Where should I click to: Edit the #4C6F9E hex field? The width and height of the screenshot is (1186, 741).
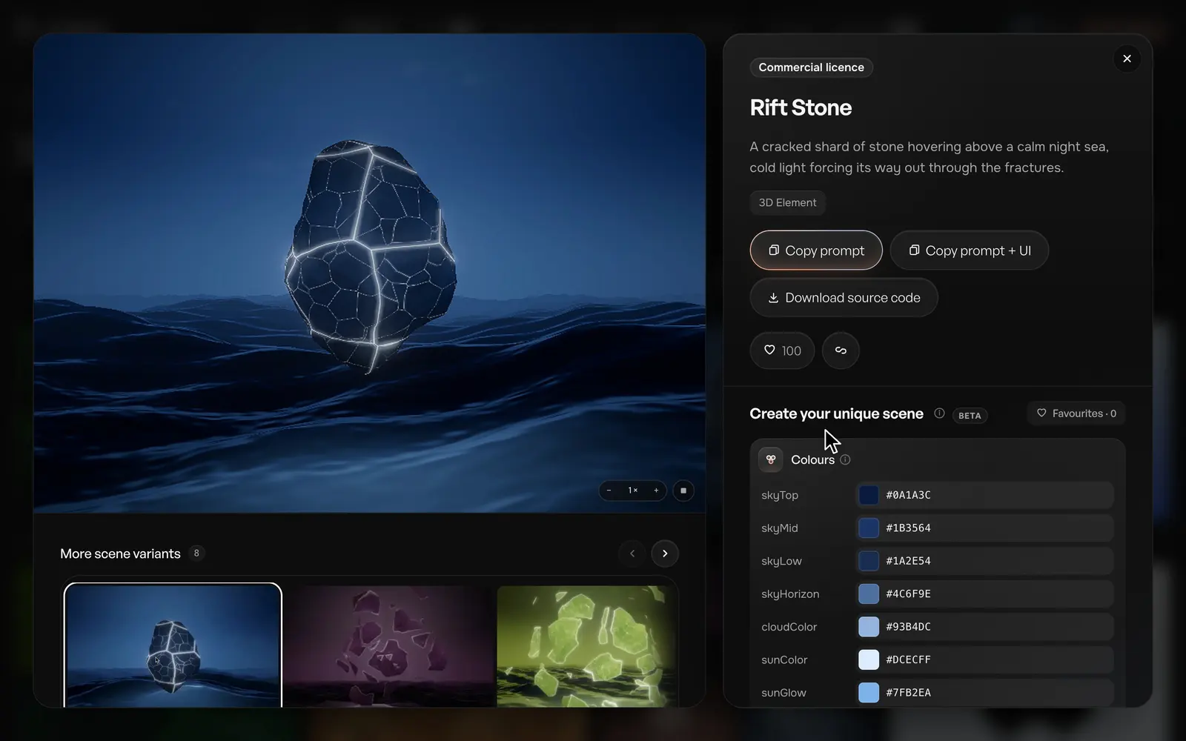click(984, 594)
